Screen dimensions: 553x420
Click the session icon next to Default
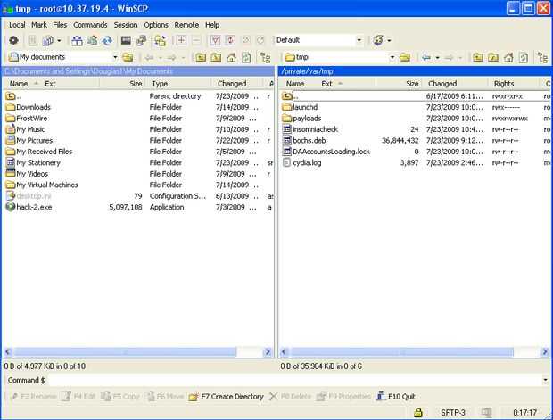(x=378, y=40)
